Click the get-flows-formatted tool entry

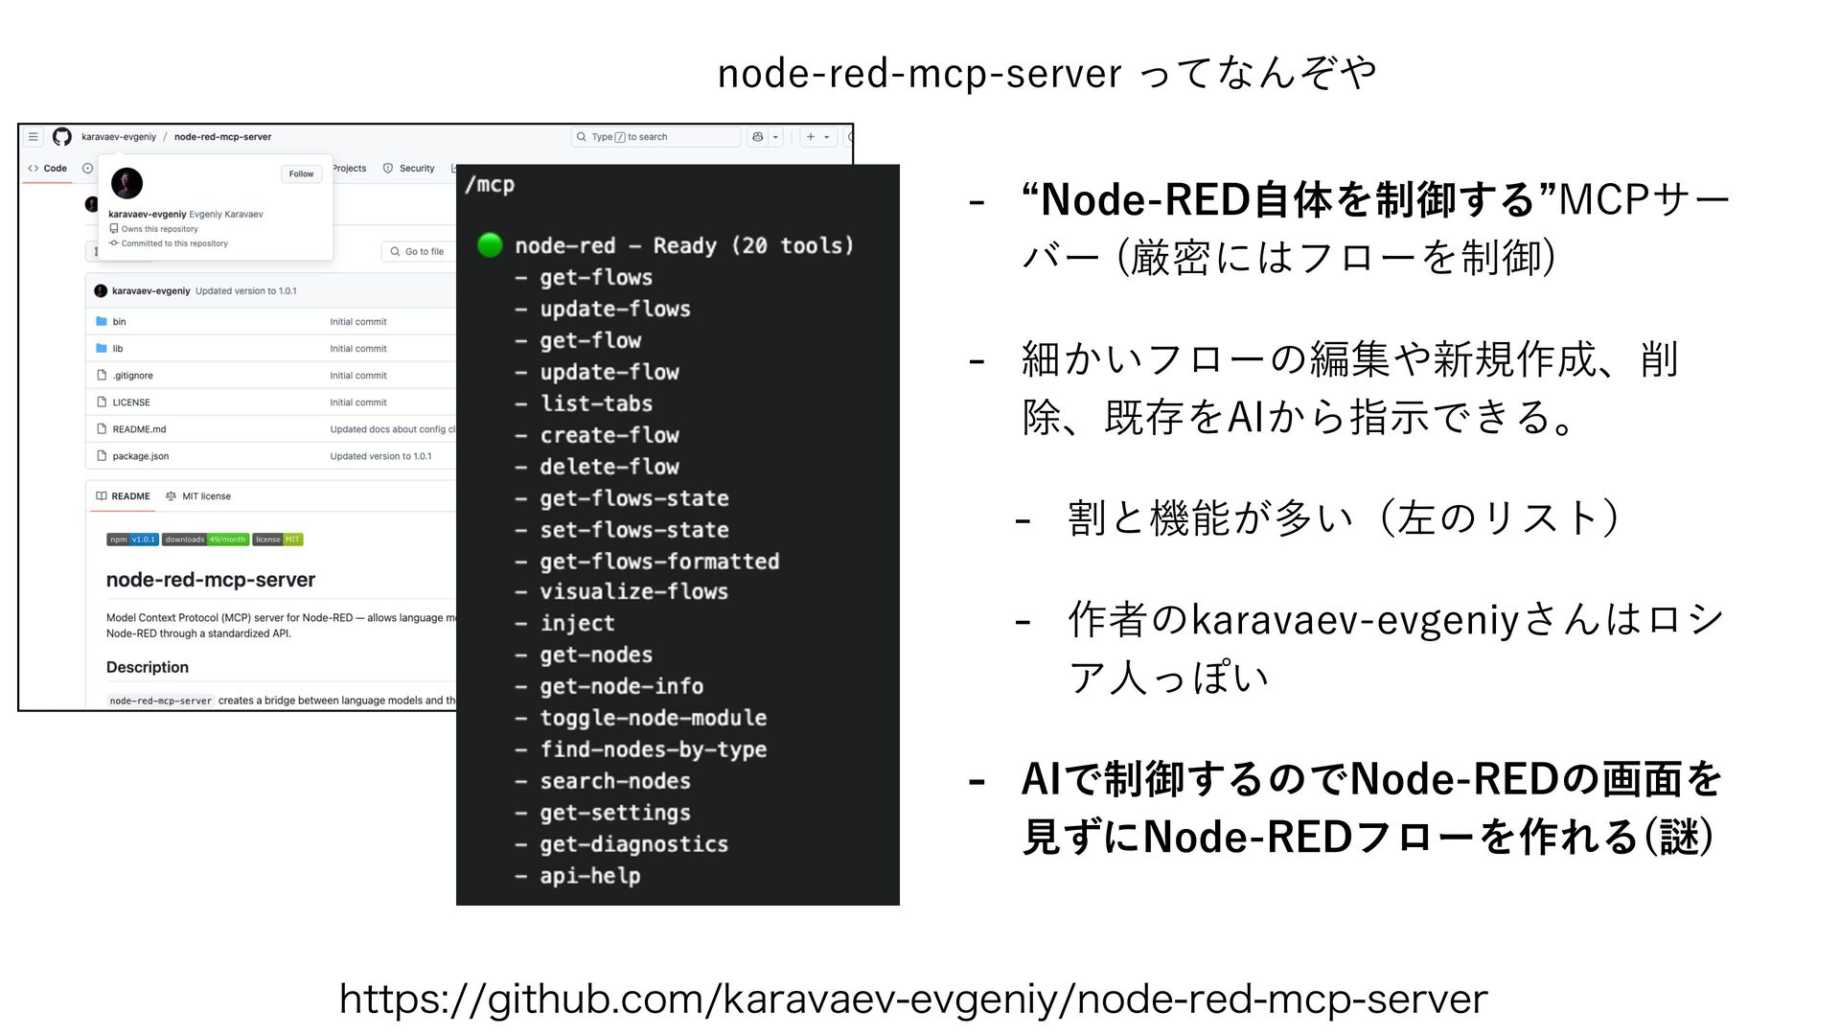659,562
